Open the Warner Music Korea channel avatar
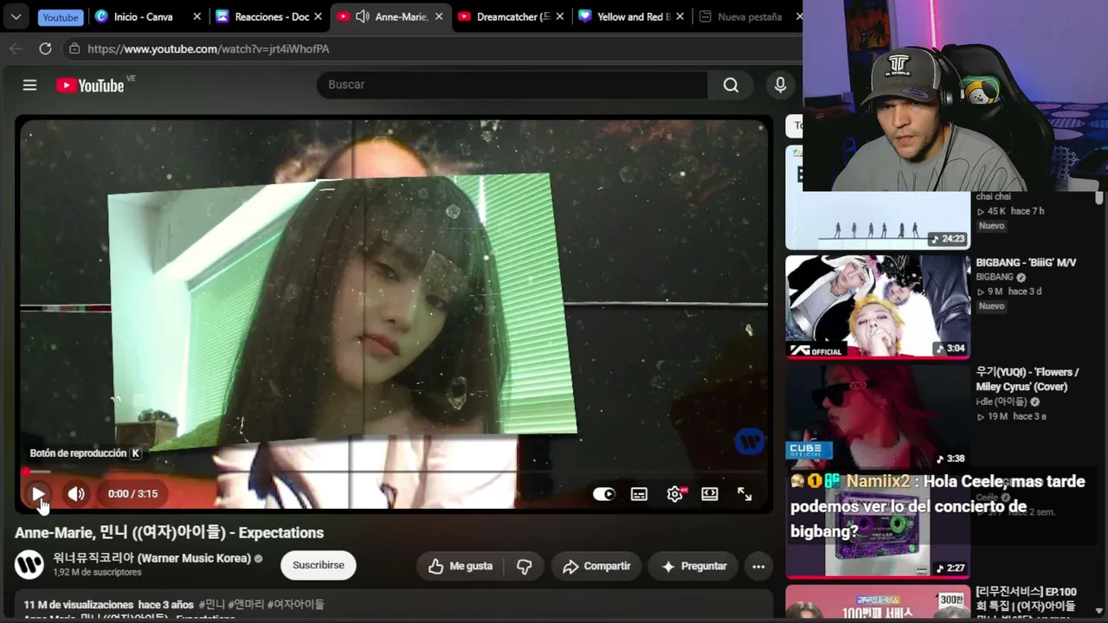1108x623 pixels. coord(29,565)
